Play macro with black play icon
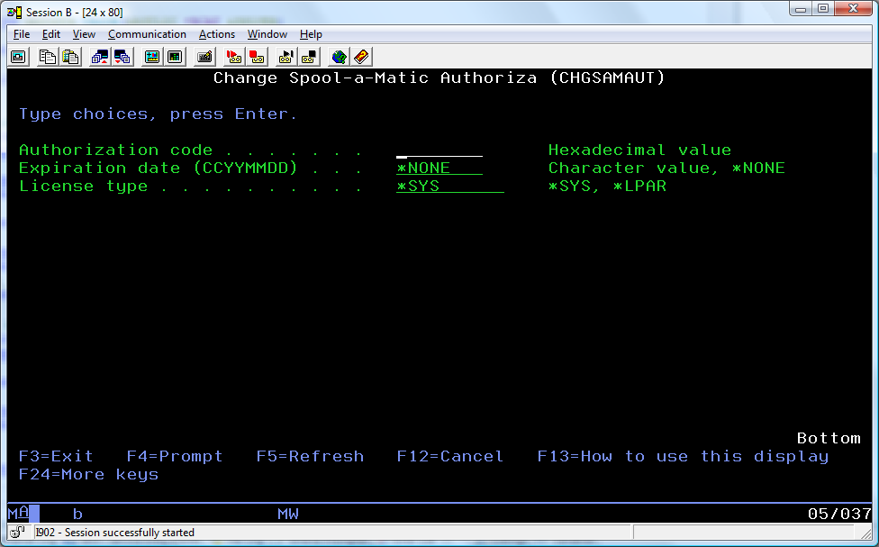 [x=285, y=57]
